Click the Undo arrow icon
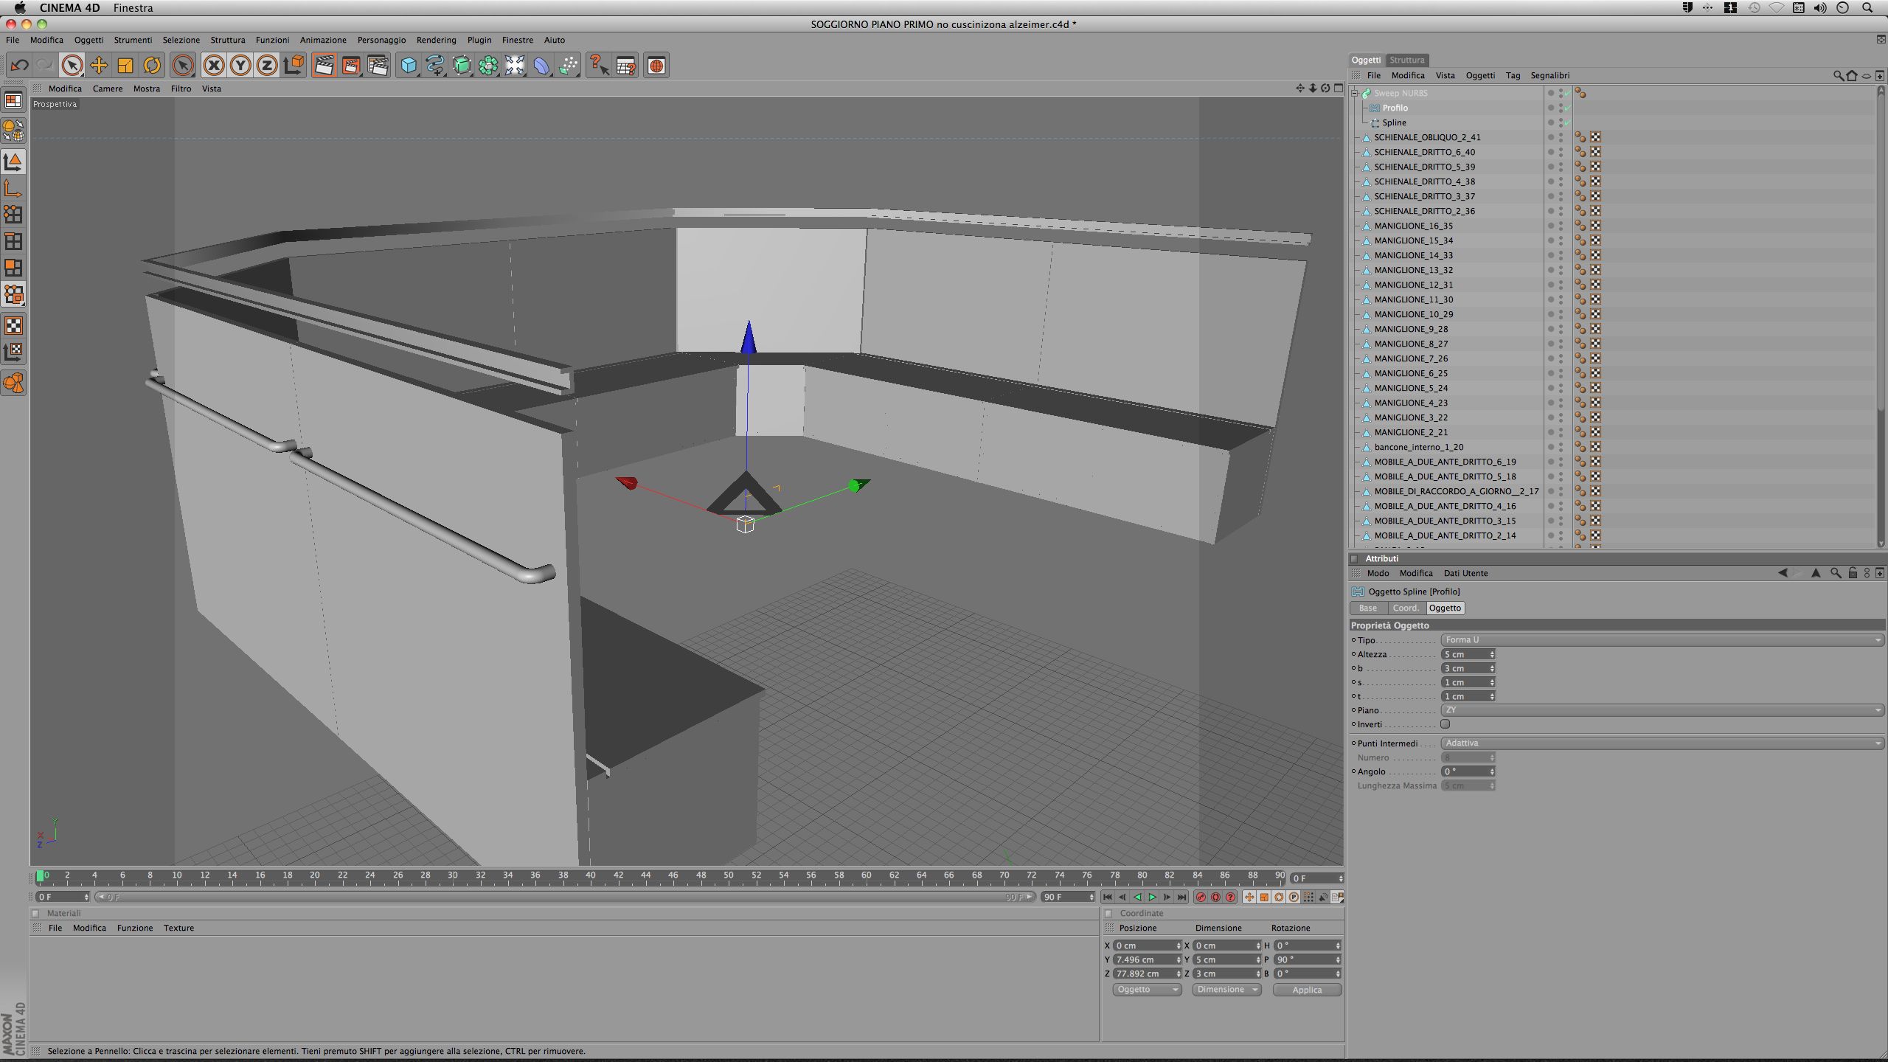This screenshot has height=1062, width=1888. coord(19,66)
